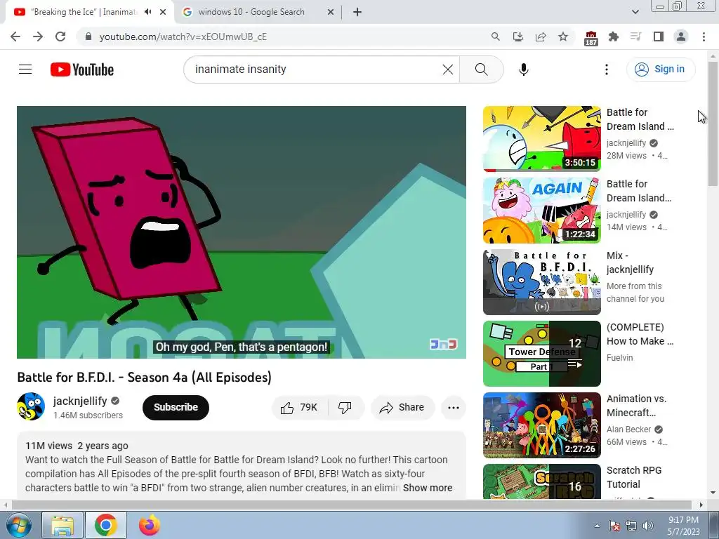This screenshot has height=539, width=719.
Task: Open Animation vs. Minecraft thumbnail
Action: (541, 425)
